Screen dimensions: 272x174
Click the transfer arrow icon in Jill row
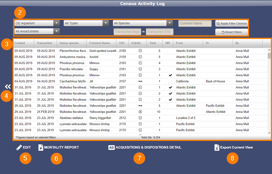(140, 81)
